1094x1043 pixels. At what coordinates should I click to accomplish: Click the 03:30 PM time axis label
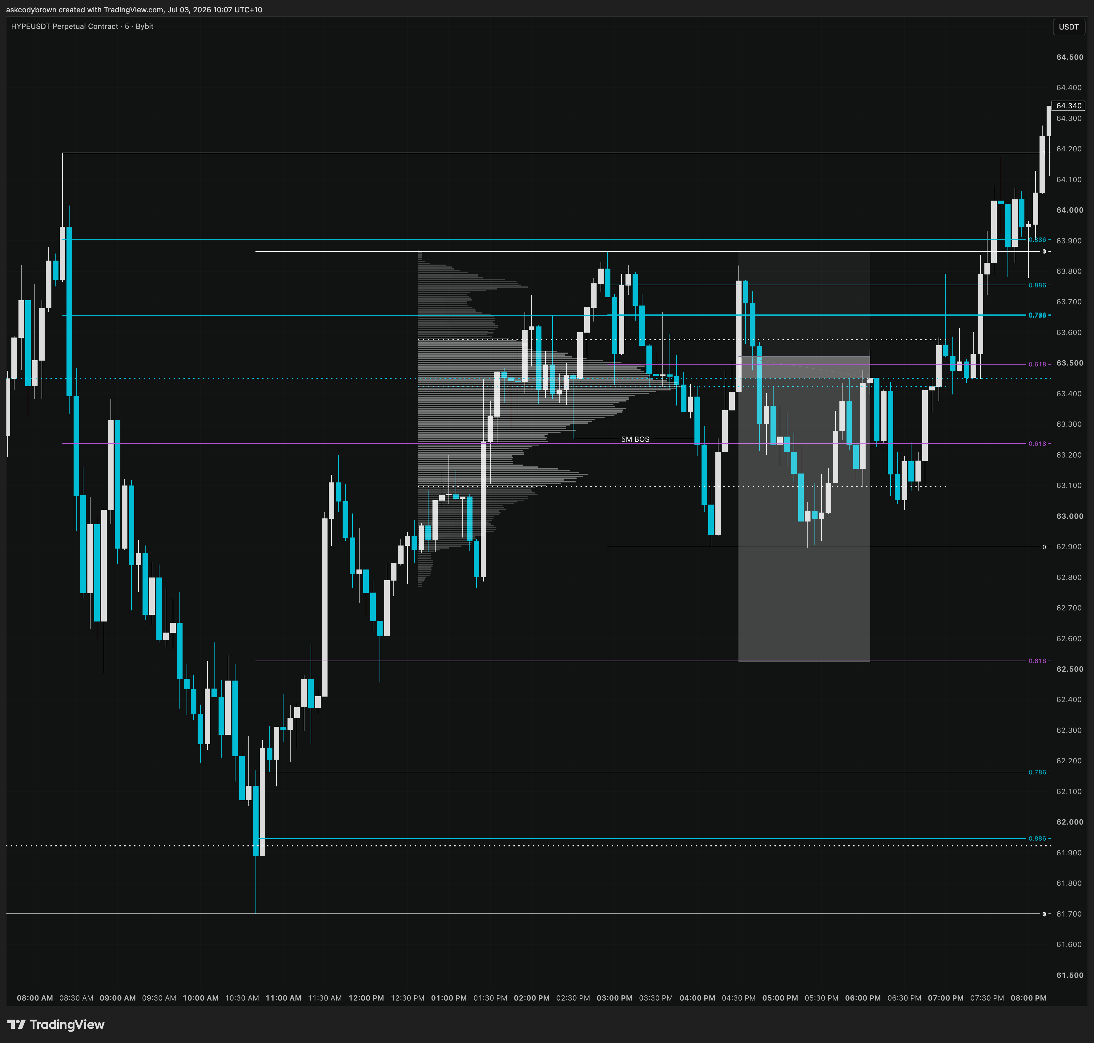tap(656, 998)
